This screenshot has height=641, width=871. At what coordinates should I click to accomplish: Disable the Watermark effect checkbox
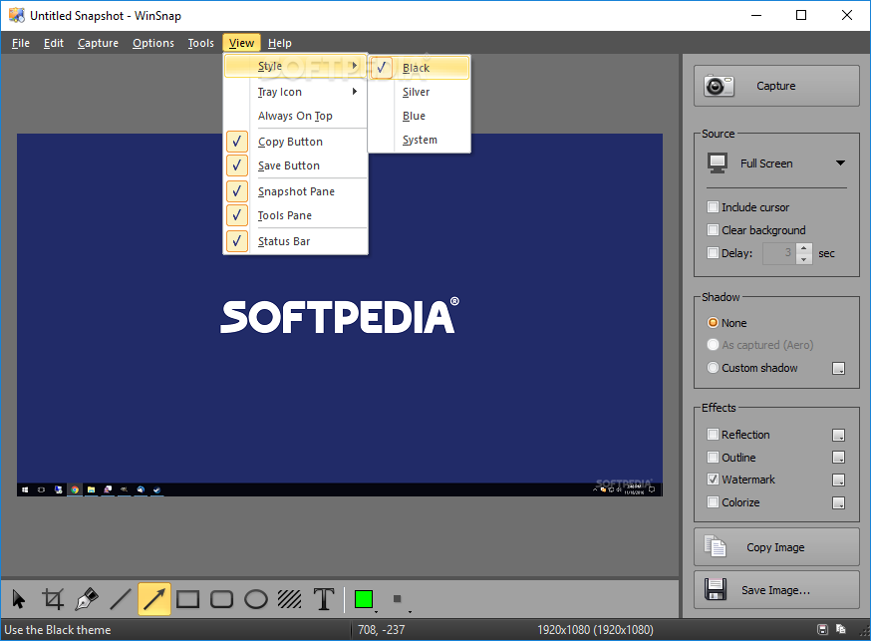coord(713,480)
